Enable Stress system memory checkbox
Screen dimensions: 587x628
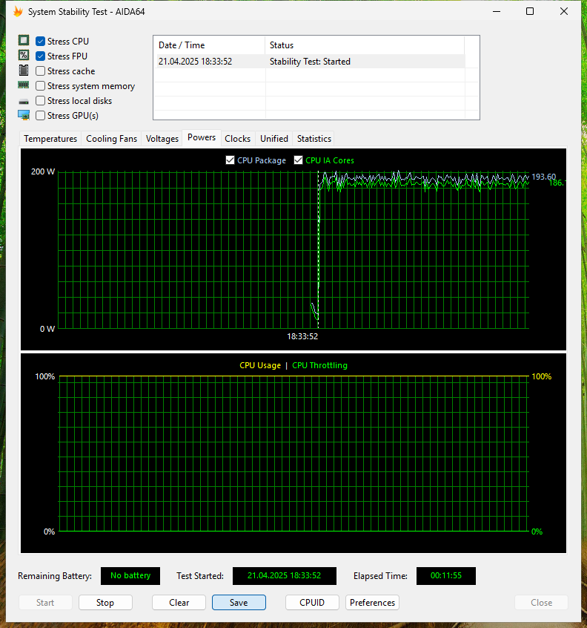40,85
